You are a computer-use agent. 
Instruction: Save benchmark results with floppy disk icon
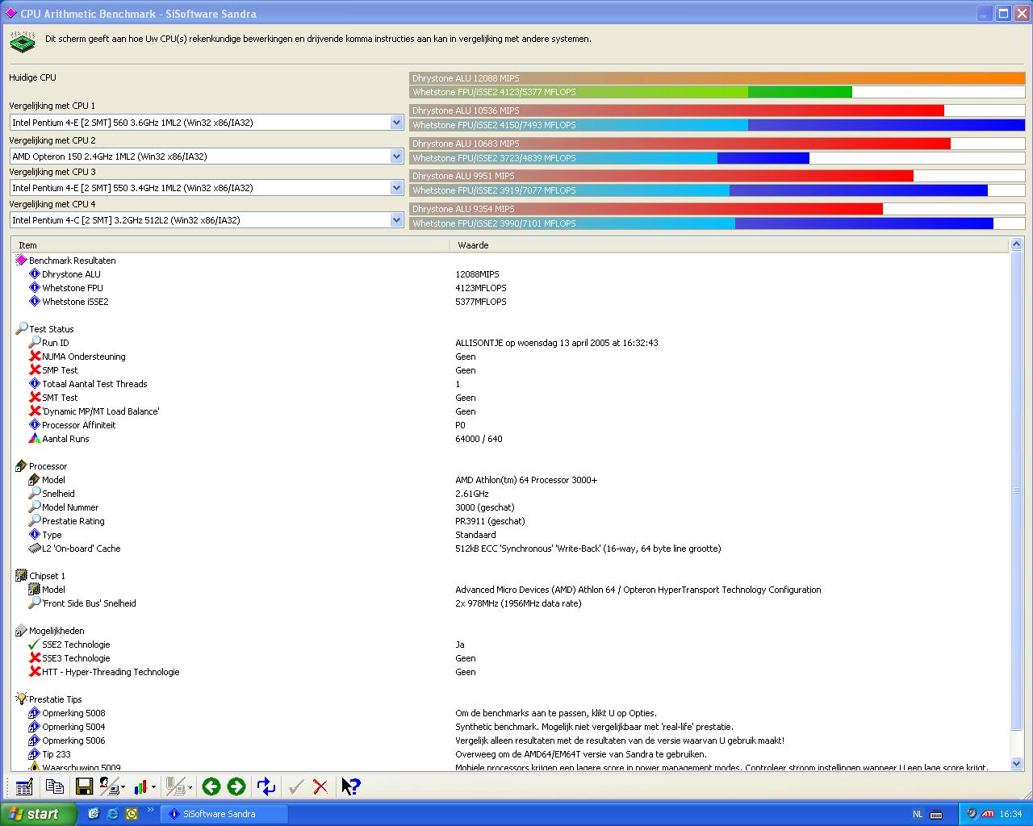(x=84, y=786)
